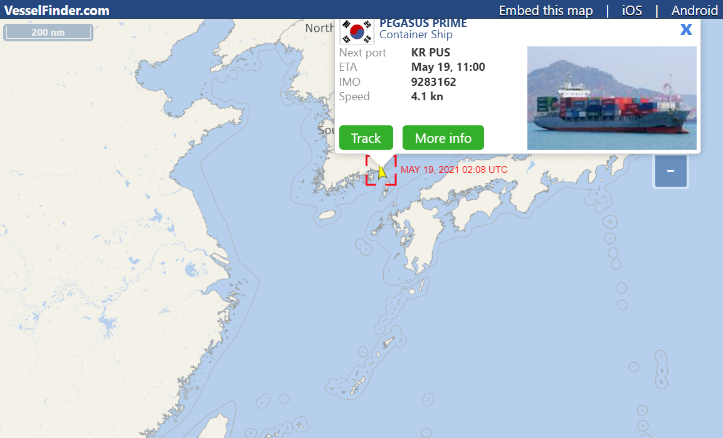Image resolution: width=723 pixels, height=438 pixels.
Task: Click Jeju island on the map
Action: click(x=328, y=215)
